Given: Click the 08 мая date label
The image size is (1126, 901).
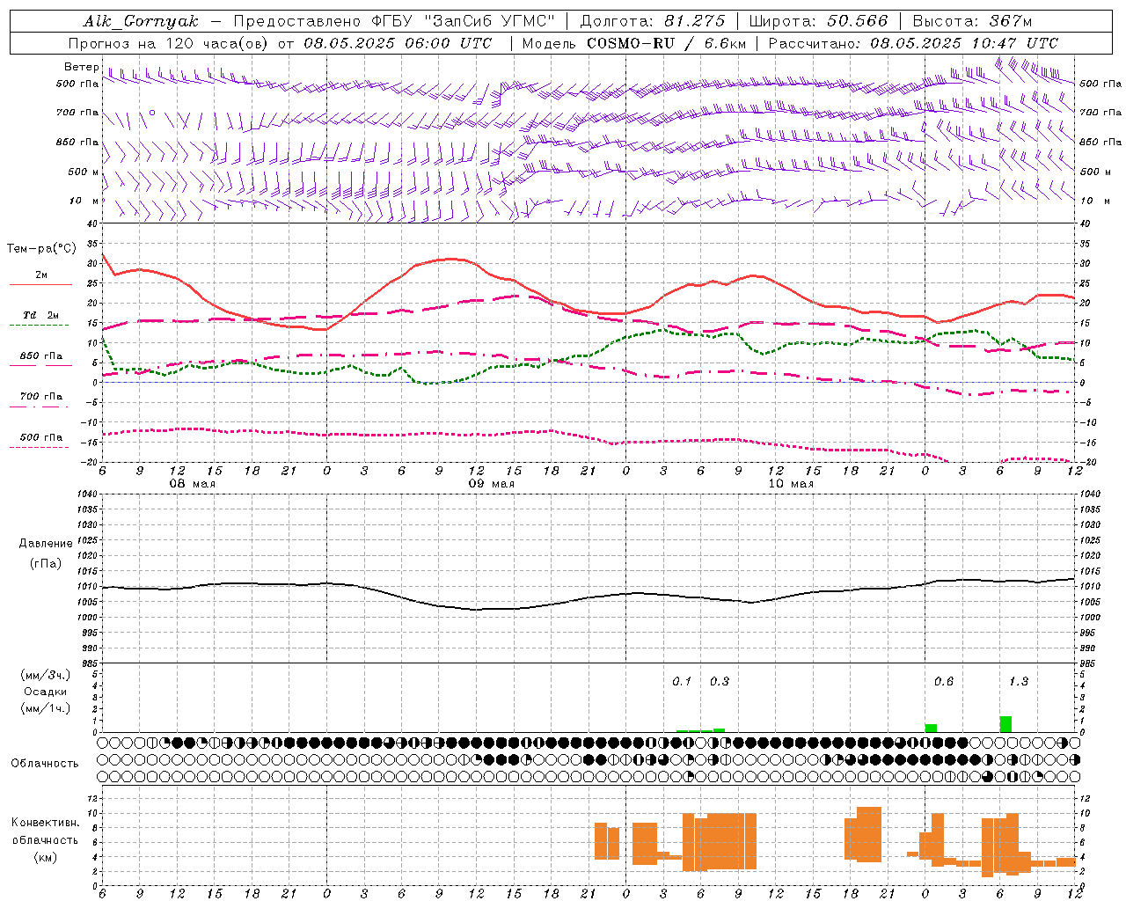Looking at the screenshot, I should [x=192, y=484].
